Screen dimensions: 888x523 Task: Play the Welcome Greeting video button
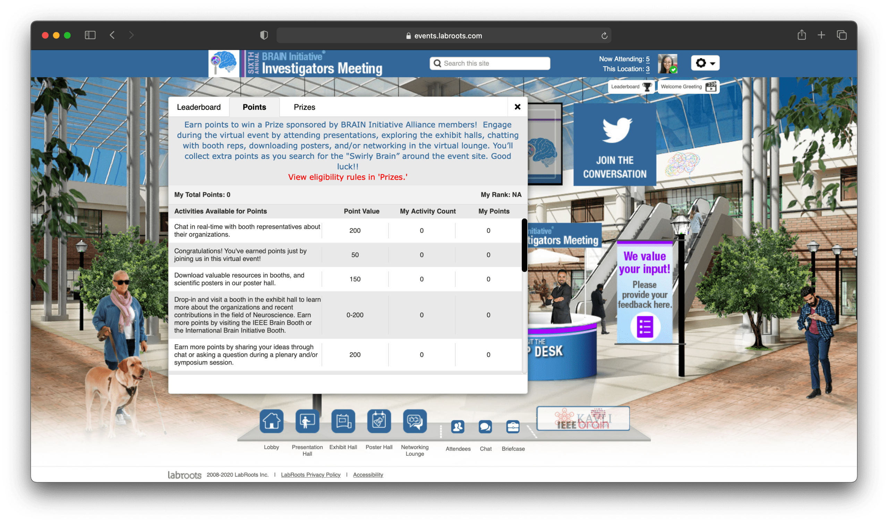688,87
